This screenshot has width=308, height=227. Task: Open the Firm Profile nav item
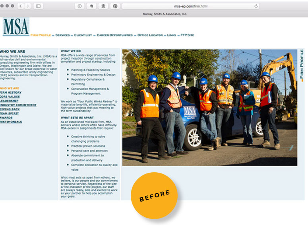[x=41, y=35]
